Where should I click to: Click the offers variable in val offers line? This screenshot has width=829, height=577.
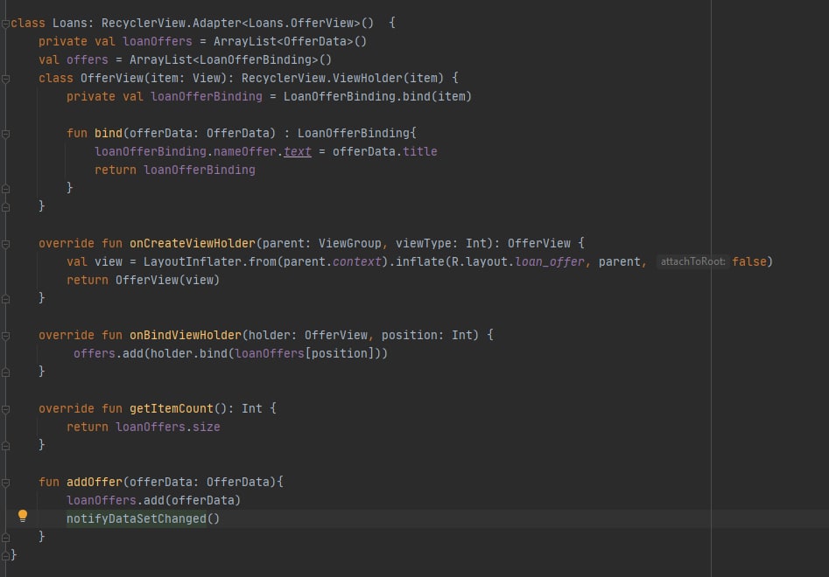pyautogui.click(x=88, y=59)
